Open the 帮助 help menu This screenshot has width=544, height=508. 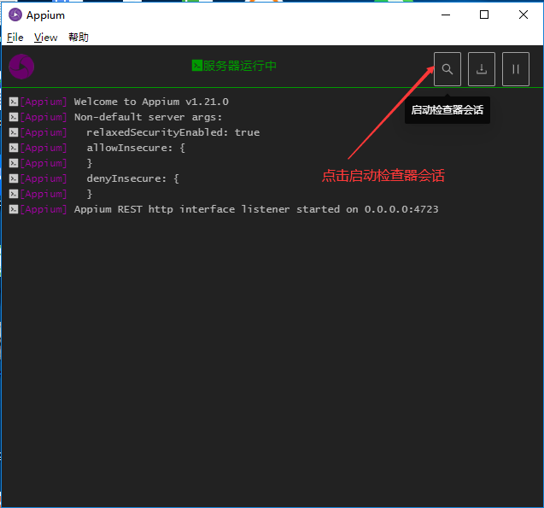(x=79, y=37)
